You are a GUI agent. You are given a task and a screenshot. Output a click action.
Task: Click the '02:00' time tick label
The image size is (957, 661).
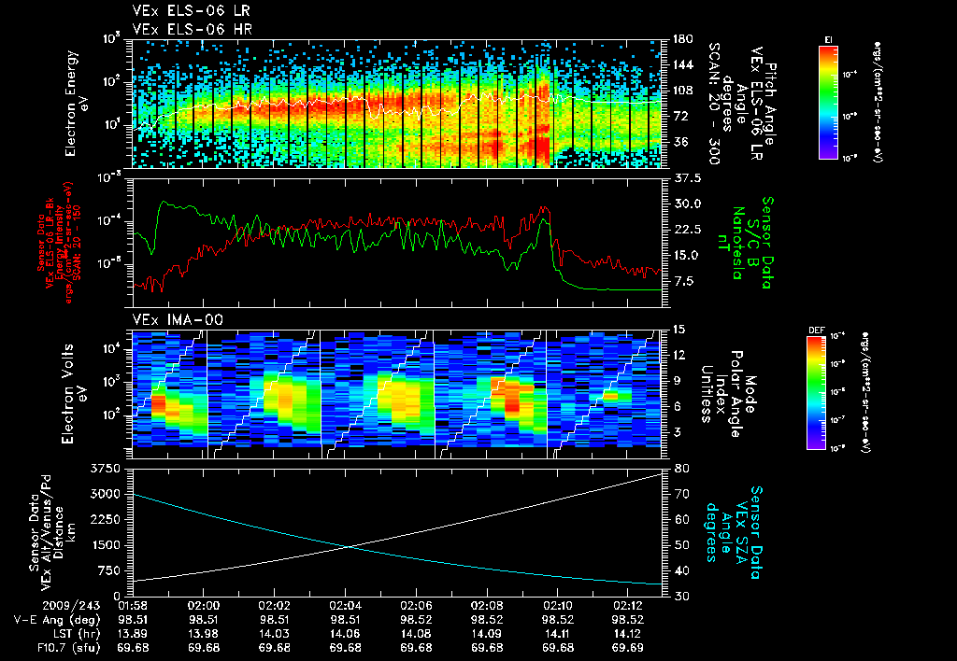[204, 606]
